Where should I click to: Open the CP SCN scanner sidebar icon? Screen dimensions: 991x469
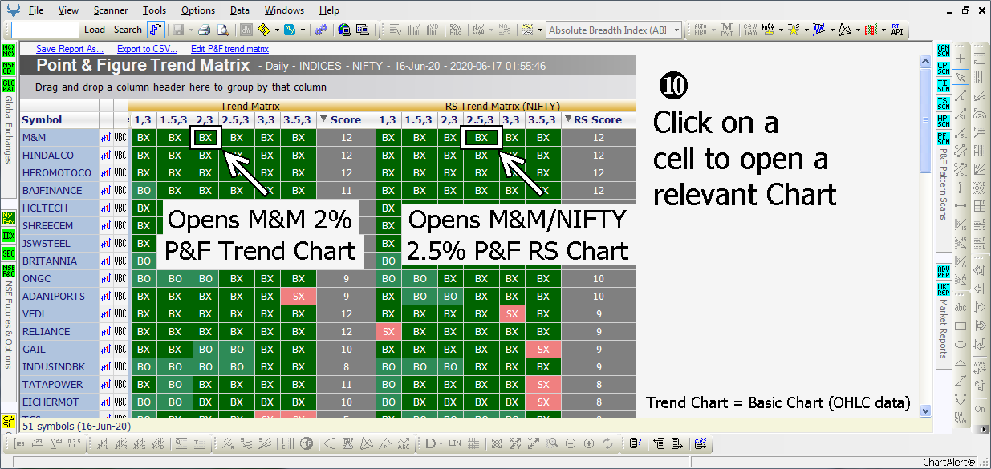pyautogui.click(x=944, y=69)
